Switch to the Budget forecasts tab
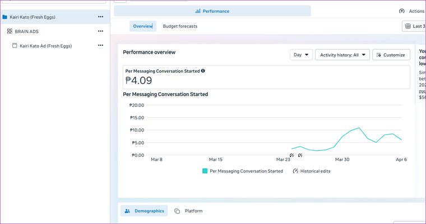This screenshot has width=426, height=224. click(x=180, y=26)
